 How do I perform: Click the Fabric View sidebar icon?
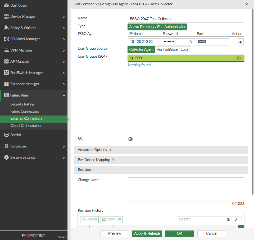pyautogui.click(x=6, y=95)
